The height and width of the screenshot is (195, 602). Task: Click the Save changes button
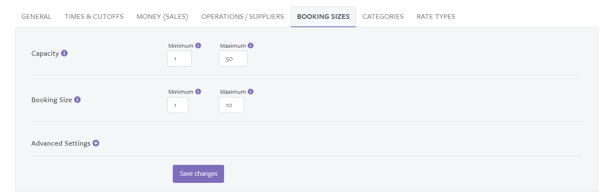(198, 174)
